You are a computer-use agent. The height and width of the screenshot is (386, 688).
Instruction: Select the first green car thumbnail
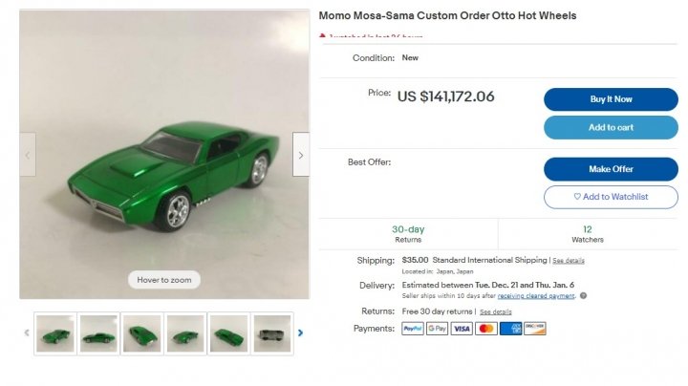coord(55,333)
